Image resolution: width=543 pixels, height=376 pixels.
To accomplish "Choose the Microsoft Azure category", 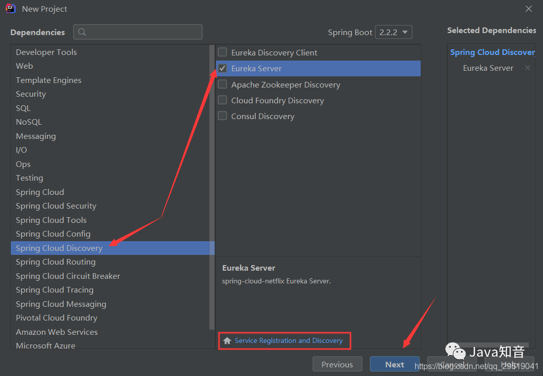I will point(110,345).
